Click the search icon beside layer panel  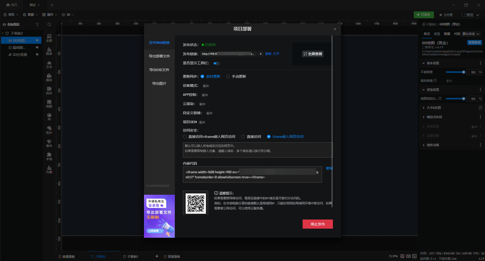click(x=49, y=25)
